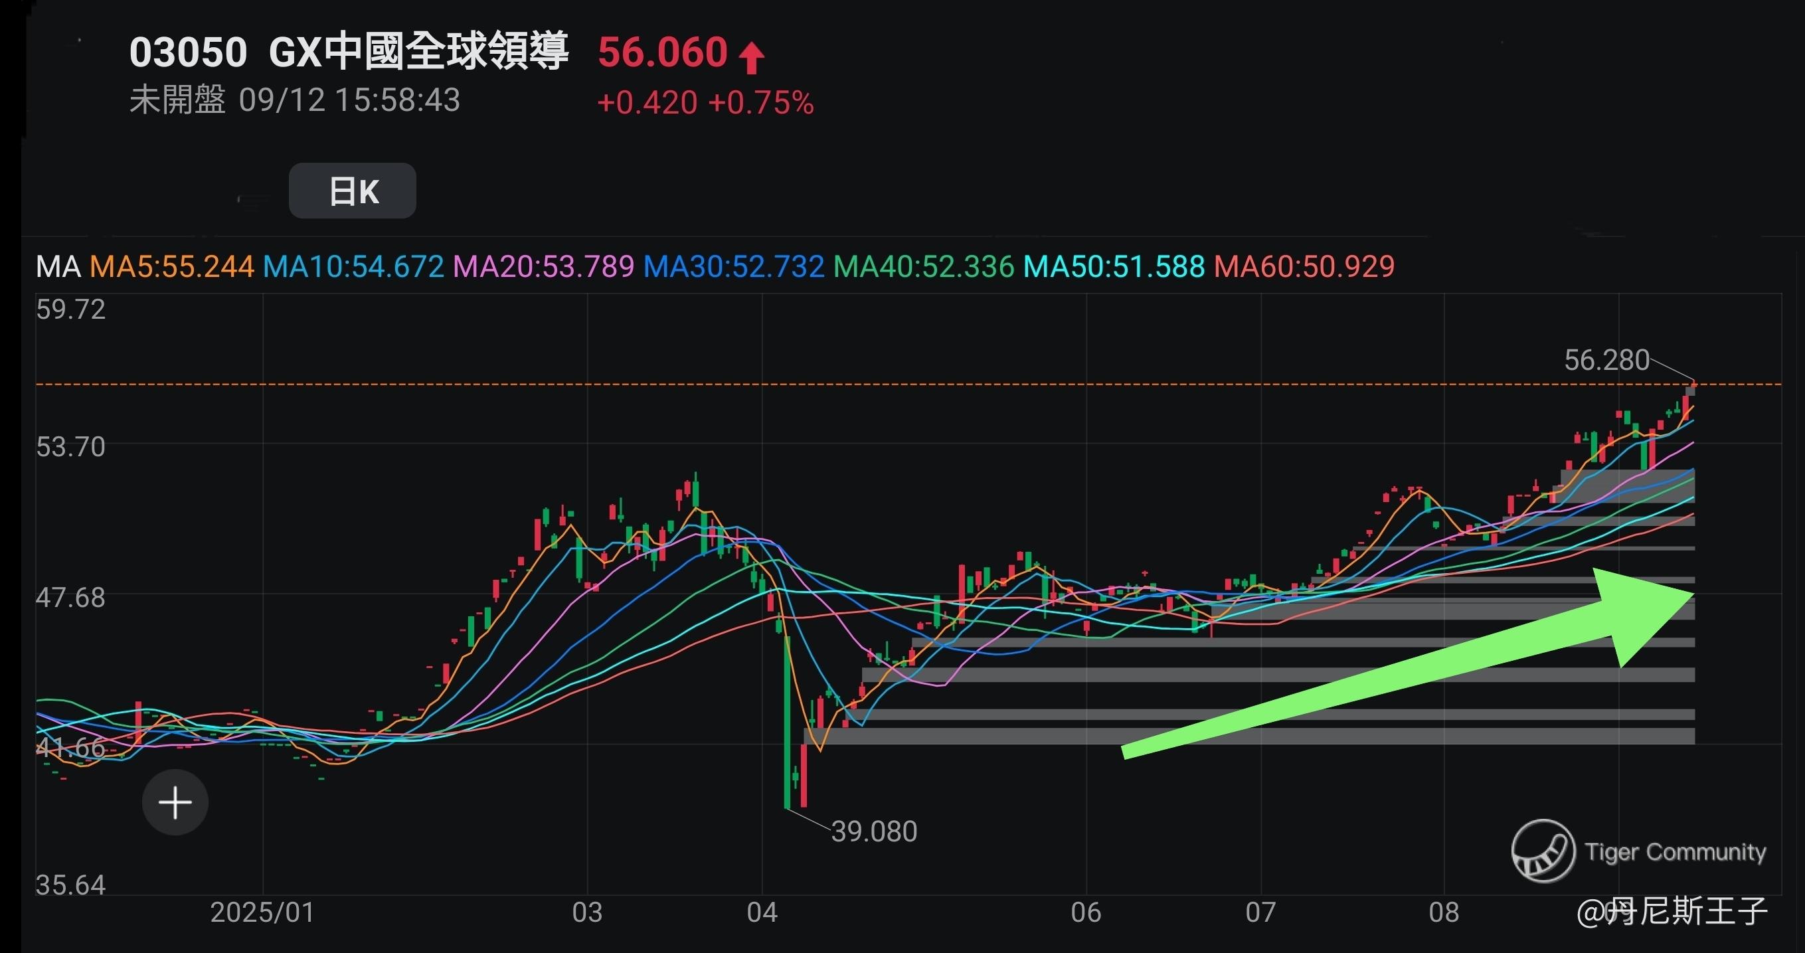Click the MA50 indicator value label
The height and width of the screenshot is (953, 1805).
click(1114, 267)
